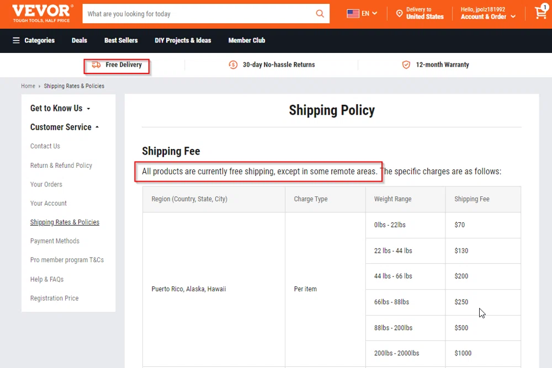552x368 pixels.
Task: Open the Deals menu
Action: 79,40
